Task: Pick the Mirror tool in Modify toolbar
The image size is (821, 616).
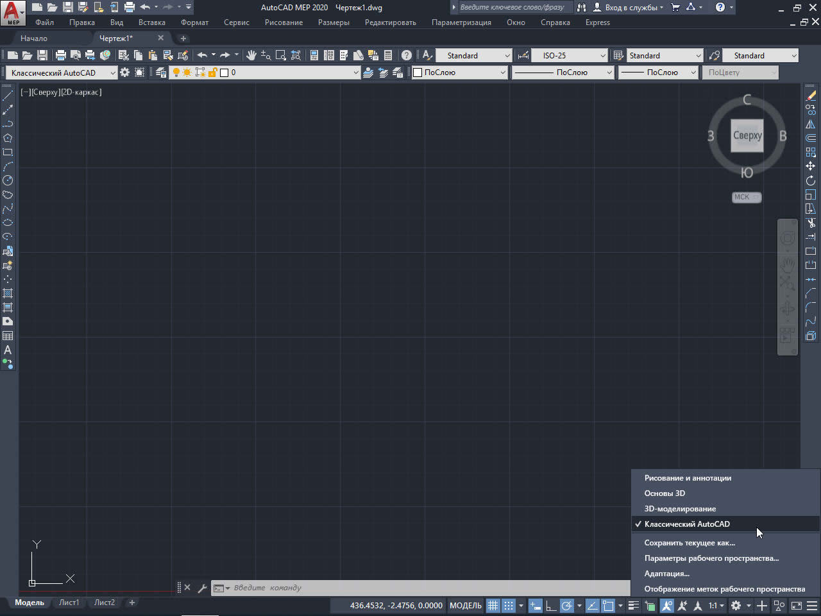Action: click(x=811, y=124)
